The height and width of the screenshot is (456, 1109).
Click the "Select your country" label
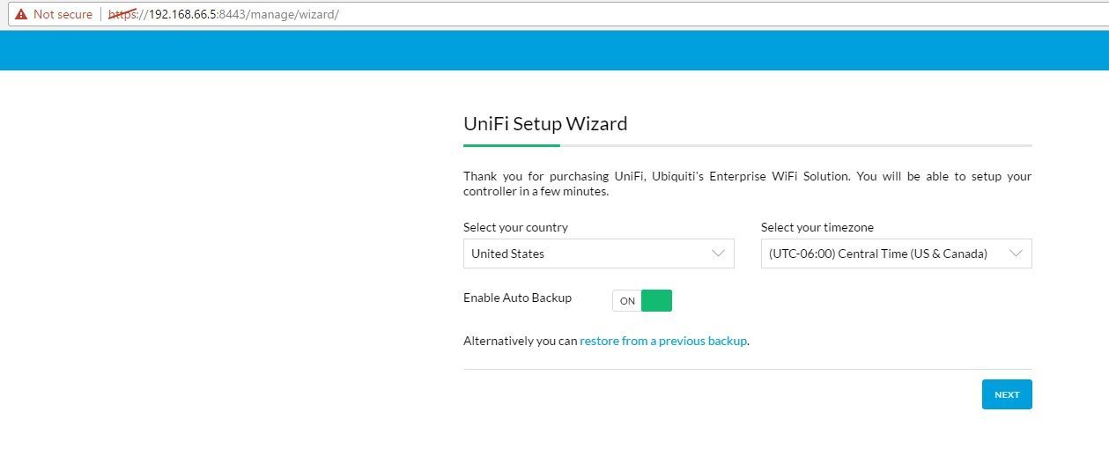coord(515,227)
